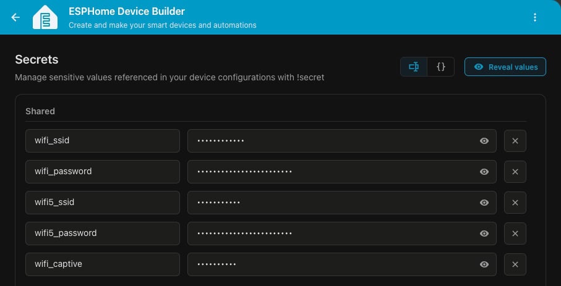
Task: Switch to raw YAML braces view
Action: 441,67
